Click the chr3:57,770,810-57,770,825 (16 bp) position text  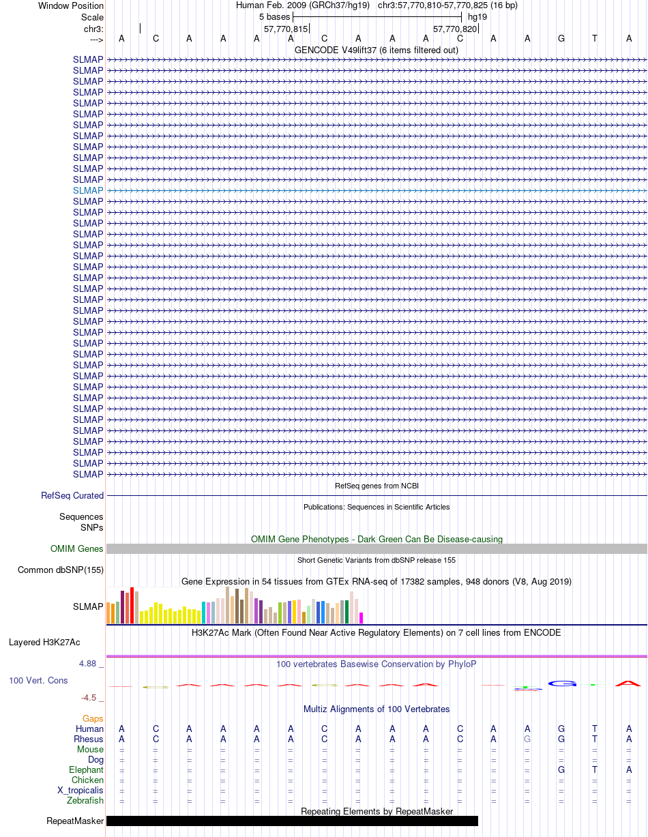447,5
